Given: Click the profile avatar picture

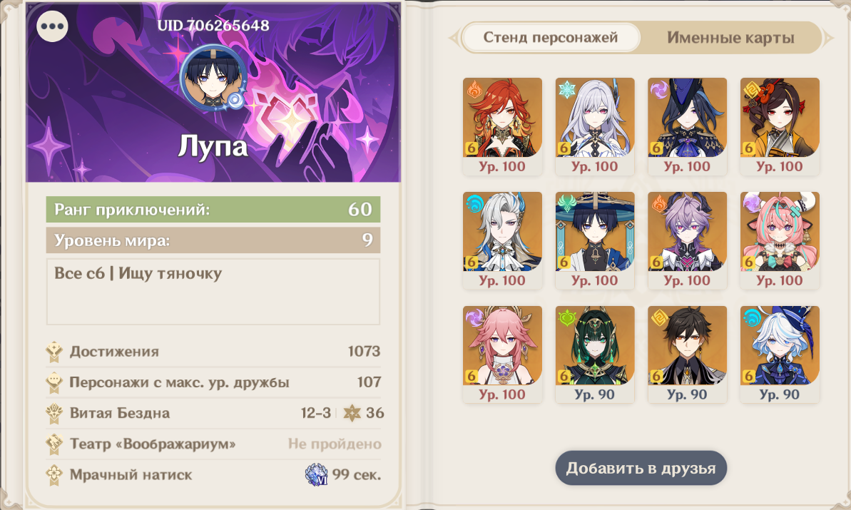Looking at the screenshot, I should pyautogui.click(x=212, y=77).
